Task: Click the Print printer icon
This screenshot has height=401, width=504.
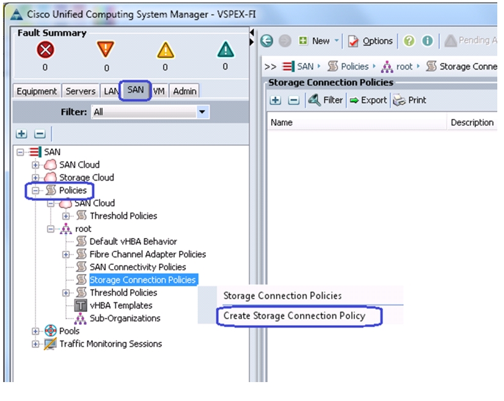Action: point(400,100)
